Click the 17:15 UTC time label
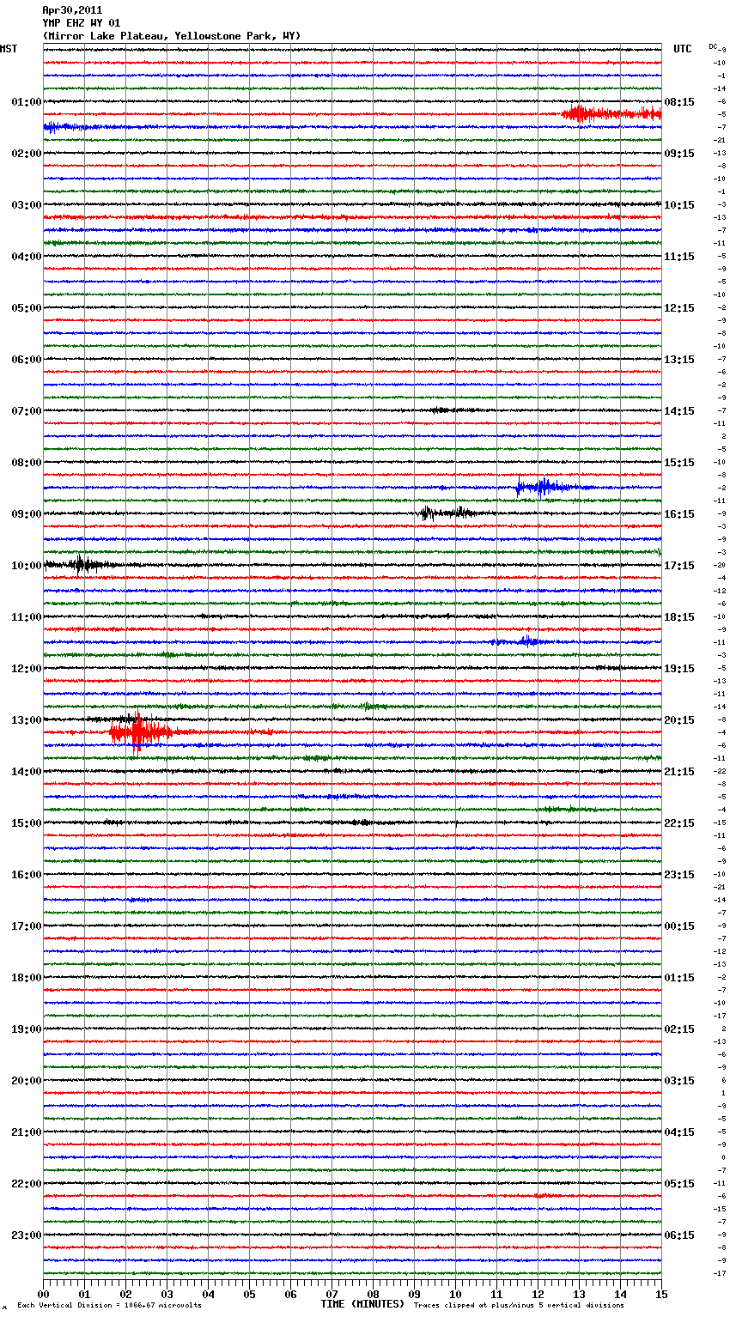The image size is (730, 1317). pyautogui.click(x=679, y=566)
